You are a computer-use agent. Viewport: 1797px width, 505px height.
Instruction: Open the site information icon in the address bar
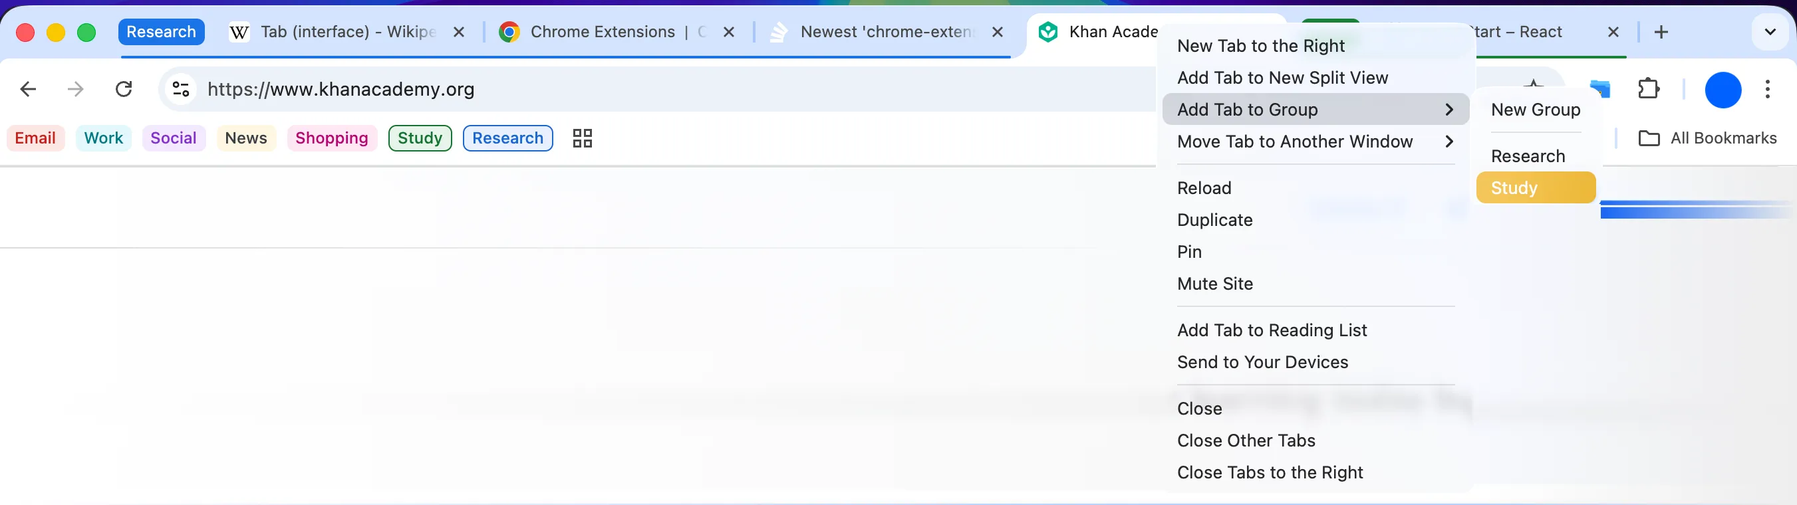(181, 89)
